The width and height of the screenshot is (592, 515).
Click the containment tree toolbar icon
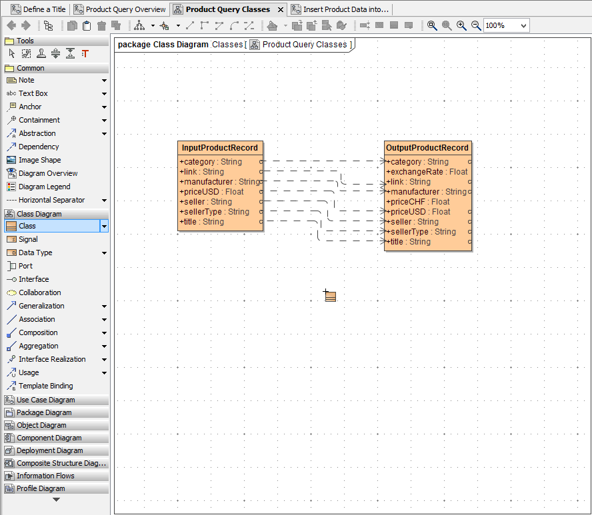coord(49,25)
